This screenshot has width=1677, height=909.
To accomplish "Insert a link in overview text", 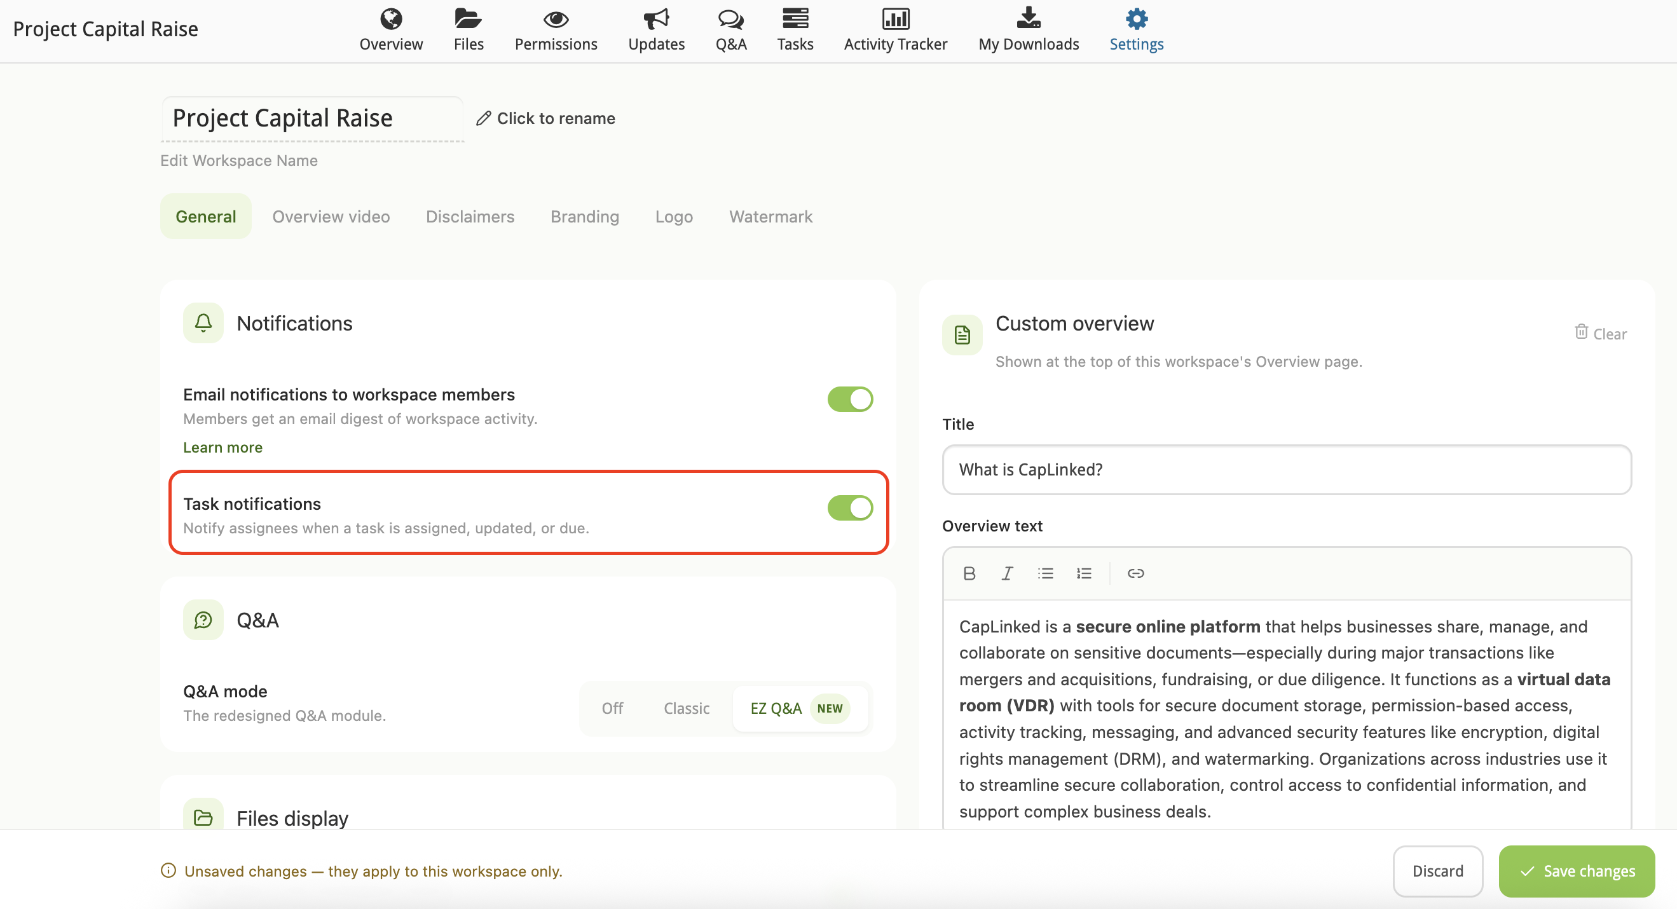I will pos(1135,573).
